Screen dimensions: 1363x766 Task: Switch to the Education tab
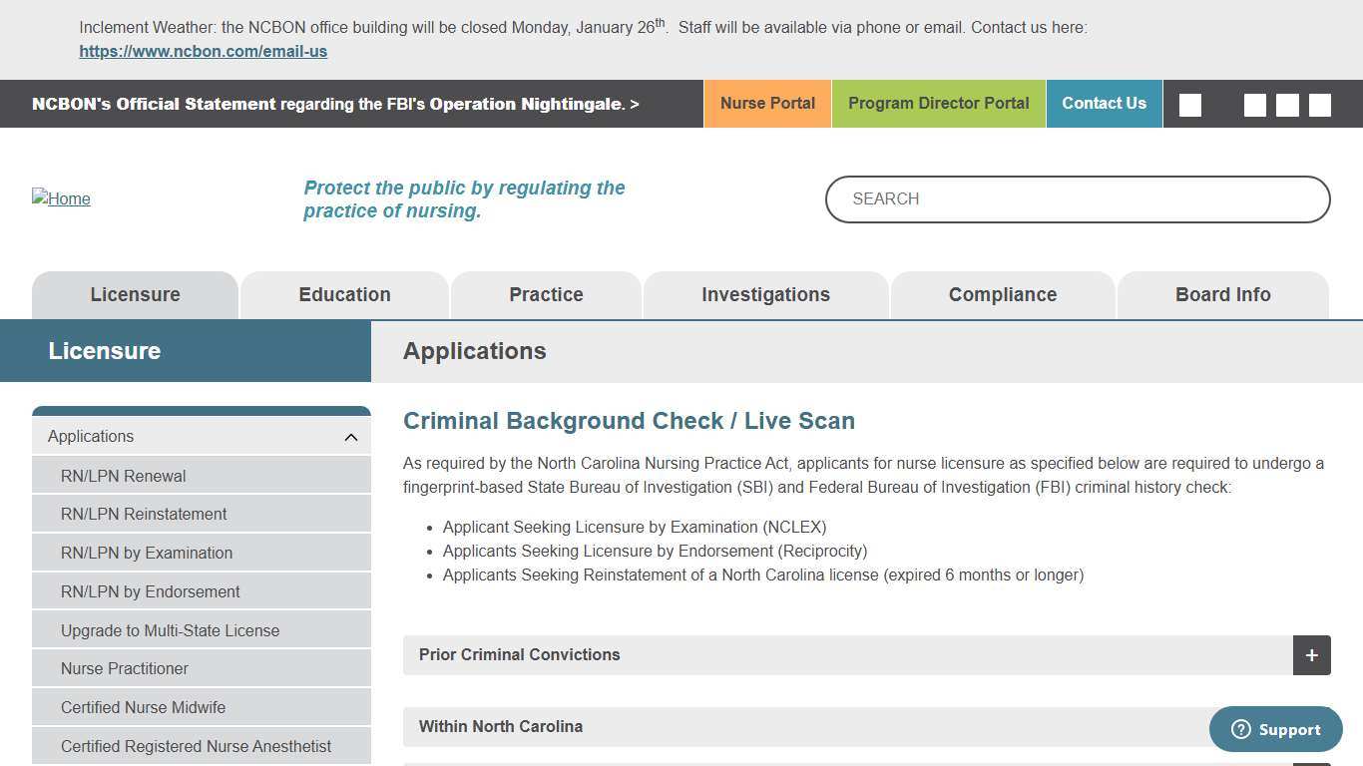(344, 294)
